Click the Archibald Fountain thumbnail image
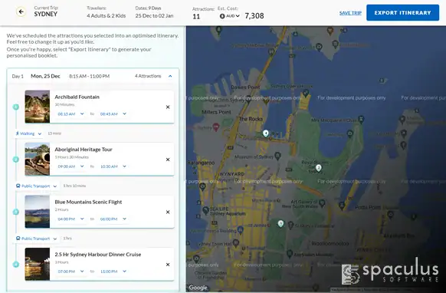 38,107
